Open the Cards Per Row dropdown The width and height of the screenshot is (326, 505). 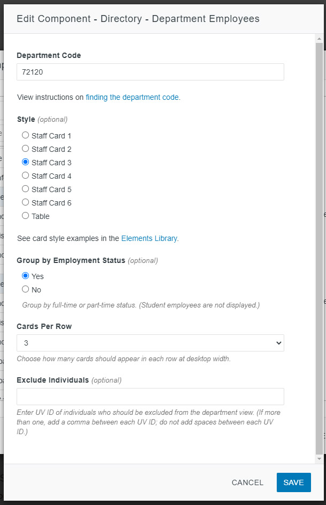pos(150,342)
